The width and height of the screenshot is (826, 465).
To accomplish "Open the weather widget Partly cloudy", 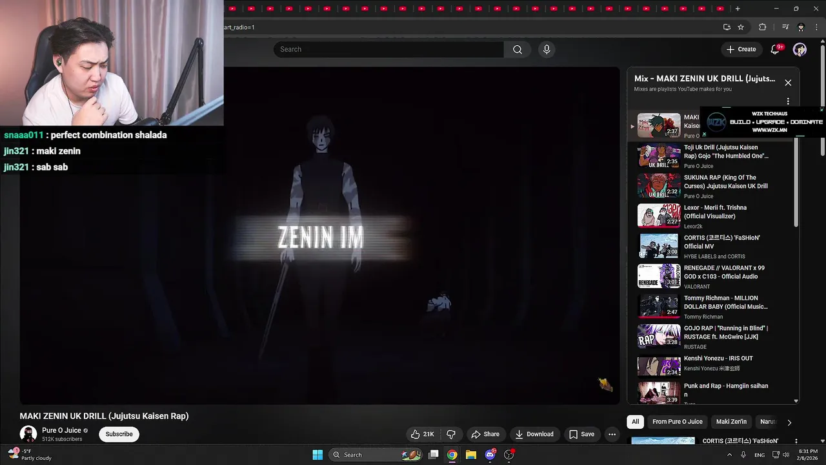I will (x=30, y=455).
